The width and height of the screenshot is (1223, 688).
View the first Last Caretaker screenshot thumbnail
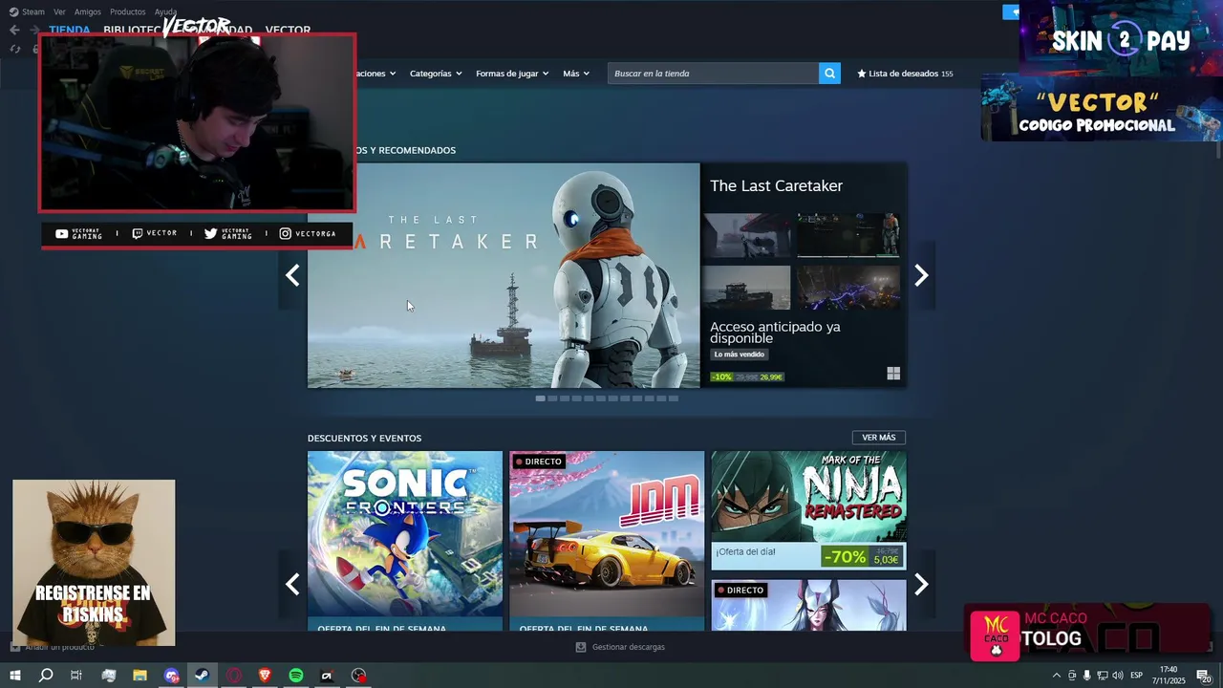(746, 235)
